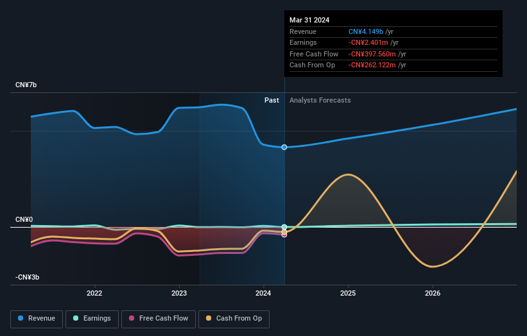Click the blue Revenue data point marker
Screen dimensions: 527x336
coord(284,147)
